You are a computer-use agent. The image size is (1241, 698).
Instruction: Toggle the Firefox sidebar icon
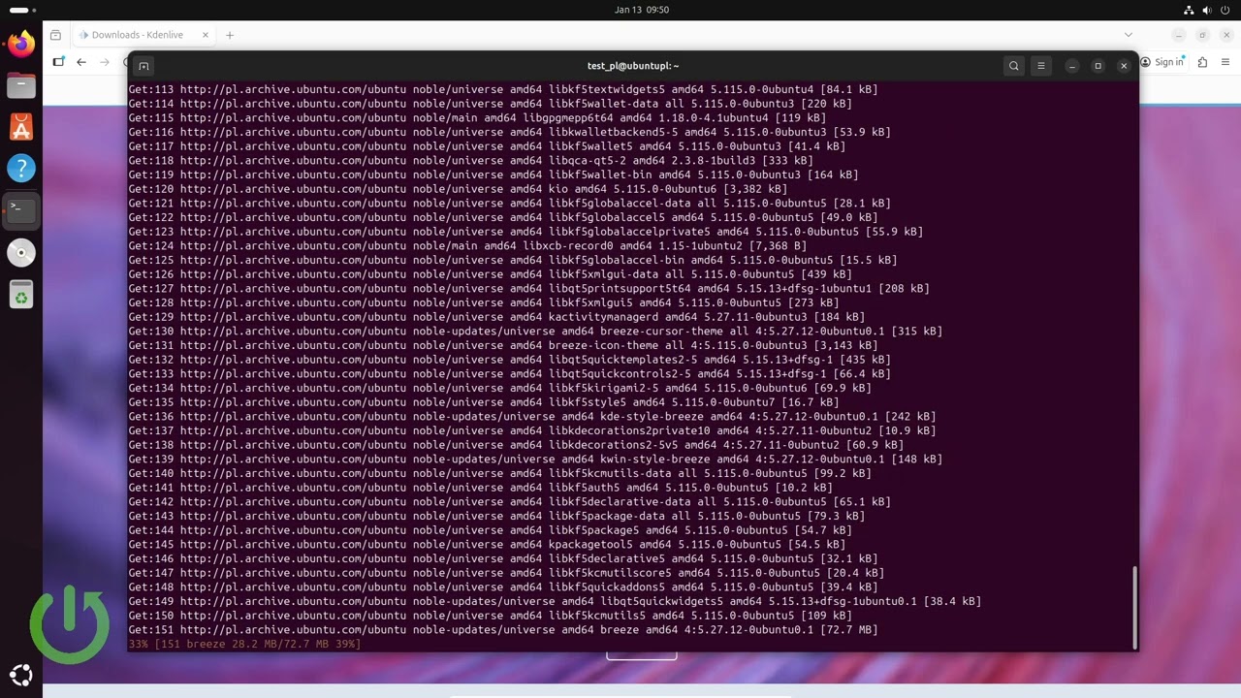click(58, 62)
